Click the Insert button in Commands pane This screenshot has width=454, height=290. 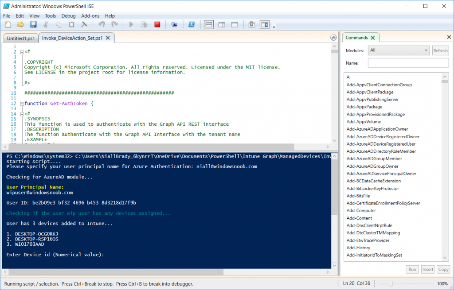428,270
